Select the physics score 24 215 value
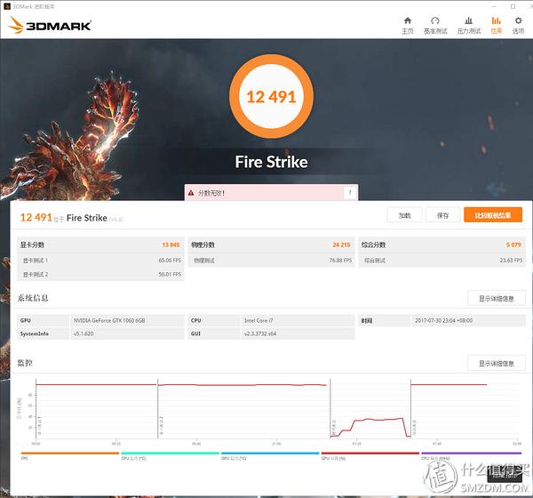The width and height of the screenshot is (533, 498). tap(341, 245)
